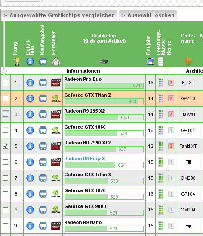Open detail info for Radeon R9 Fury X
This screenshot has height=236, width=203.
(30, 162)
